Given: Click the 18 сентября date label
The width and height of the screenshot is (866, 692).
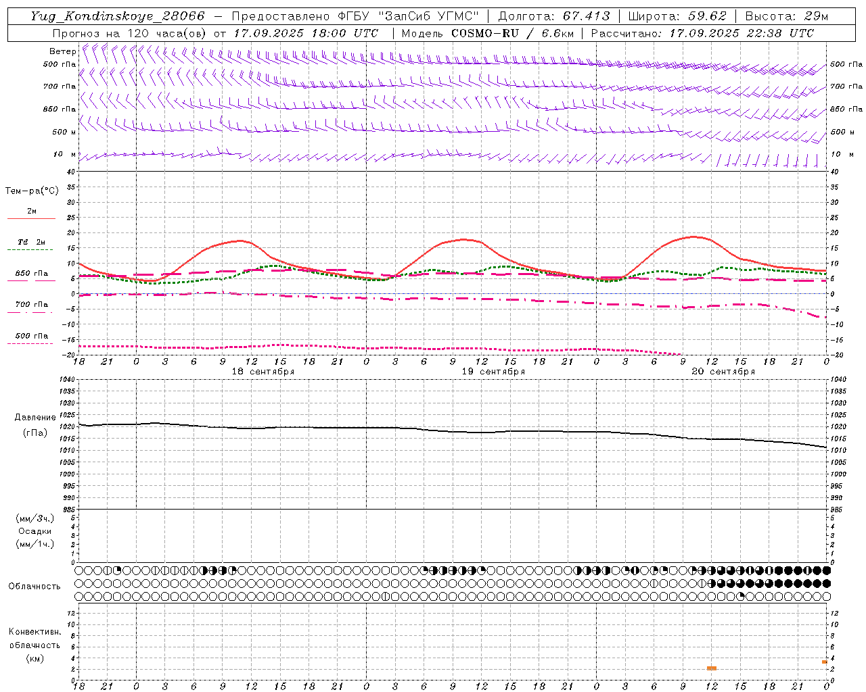Looking at the screenshot, I should pyautogui.click(x=263, y=372).
